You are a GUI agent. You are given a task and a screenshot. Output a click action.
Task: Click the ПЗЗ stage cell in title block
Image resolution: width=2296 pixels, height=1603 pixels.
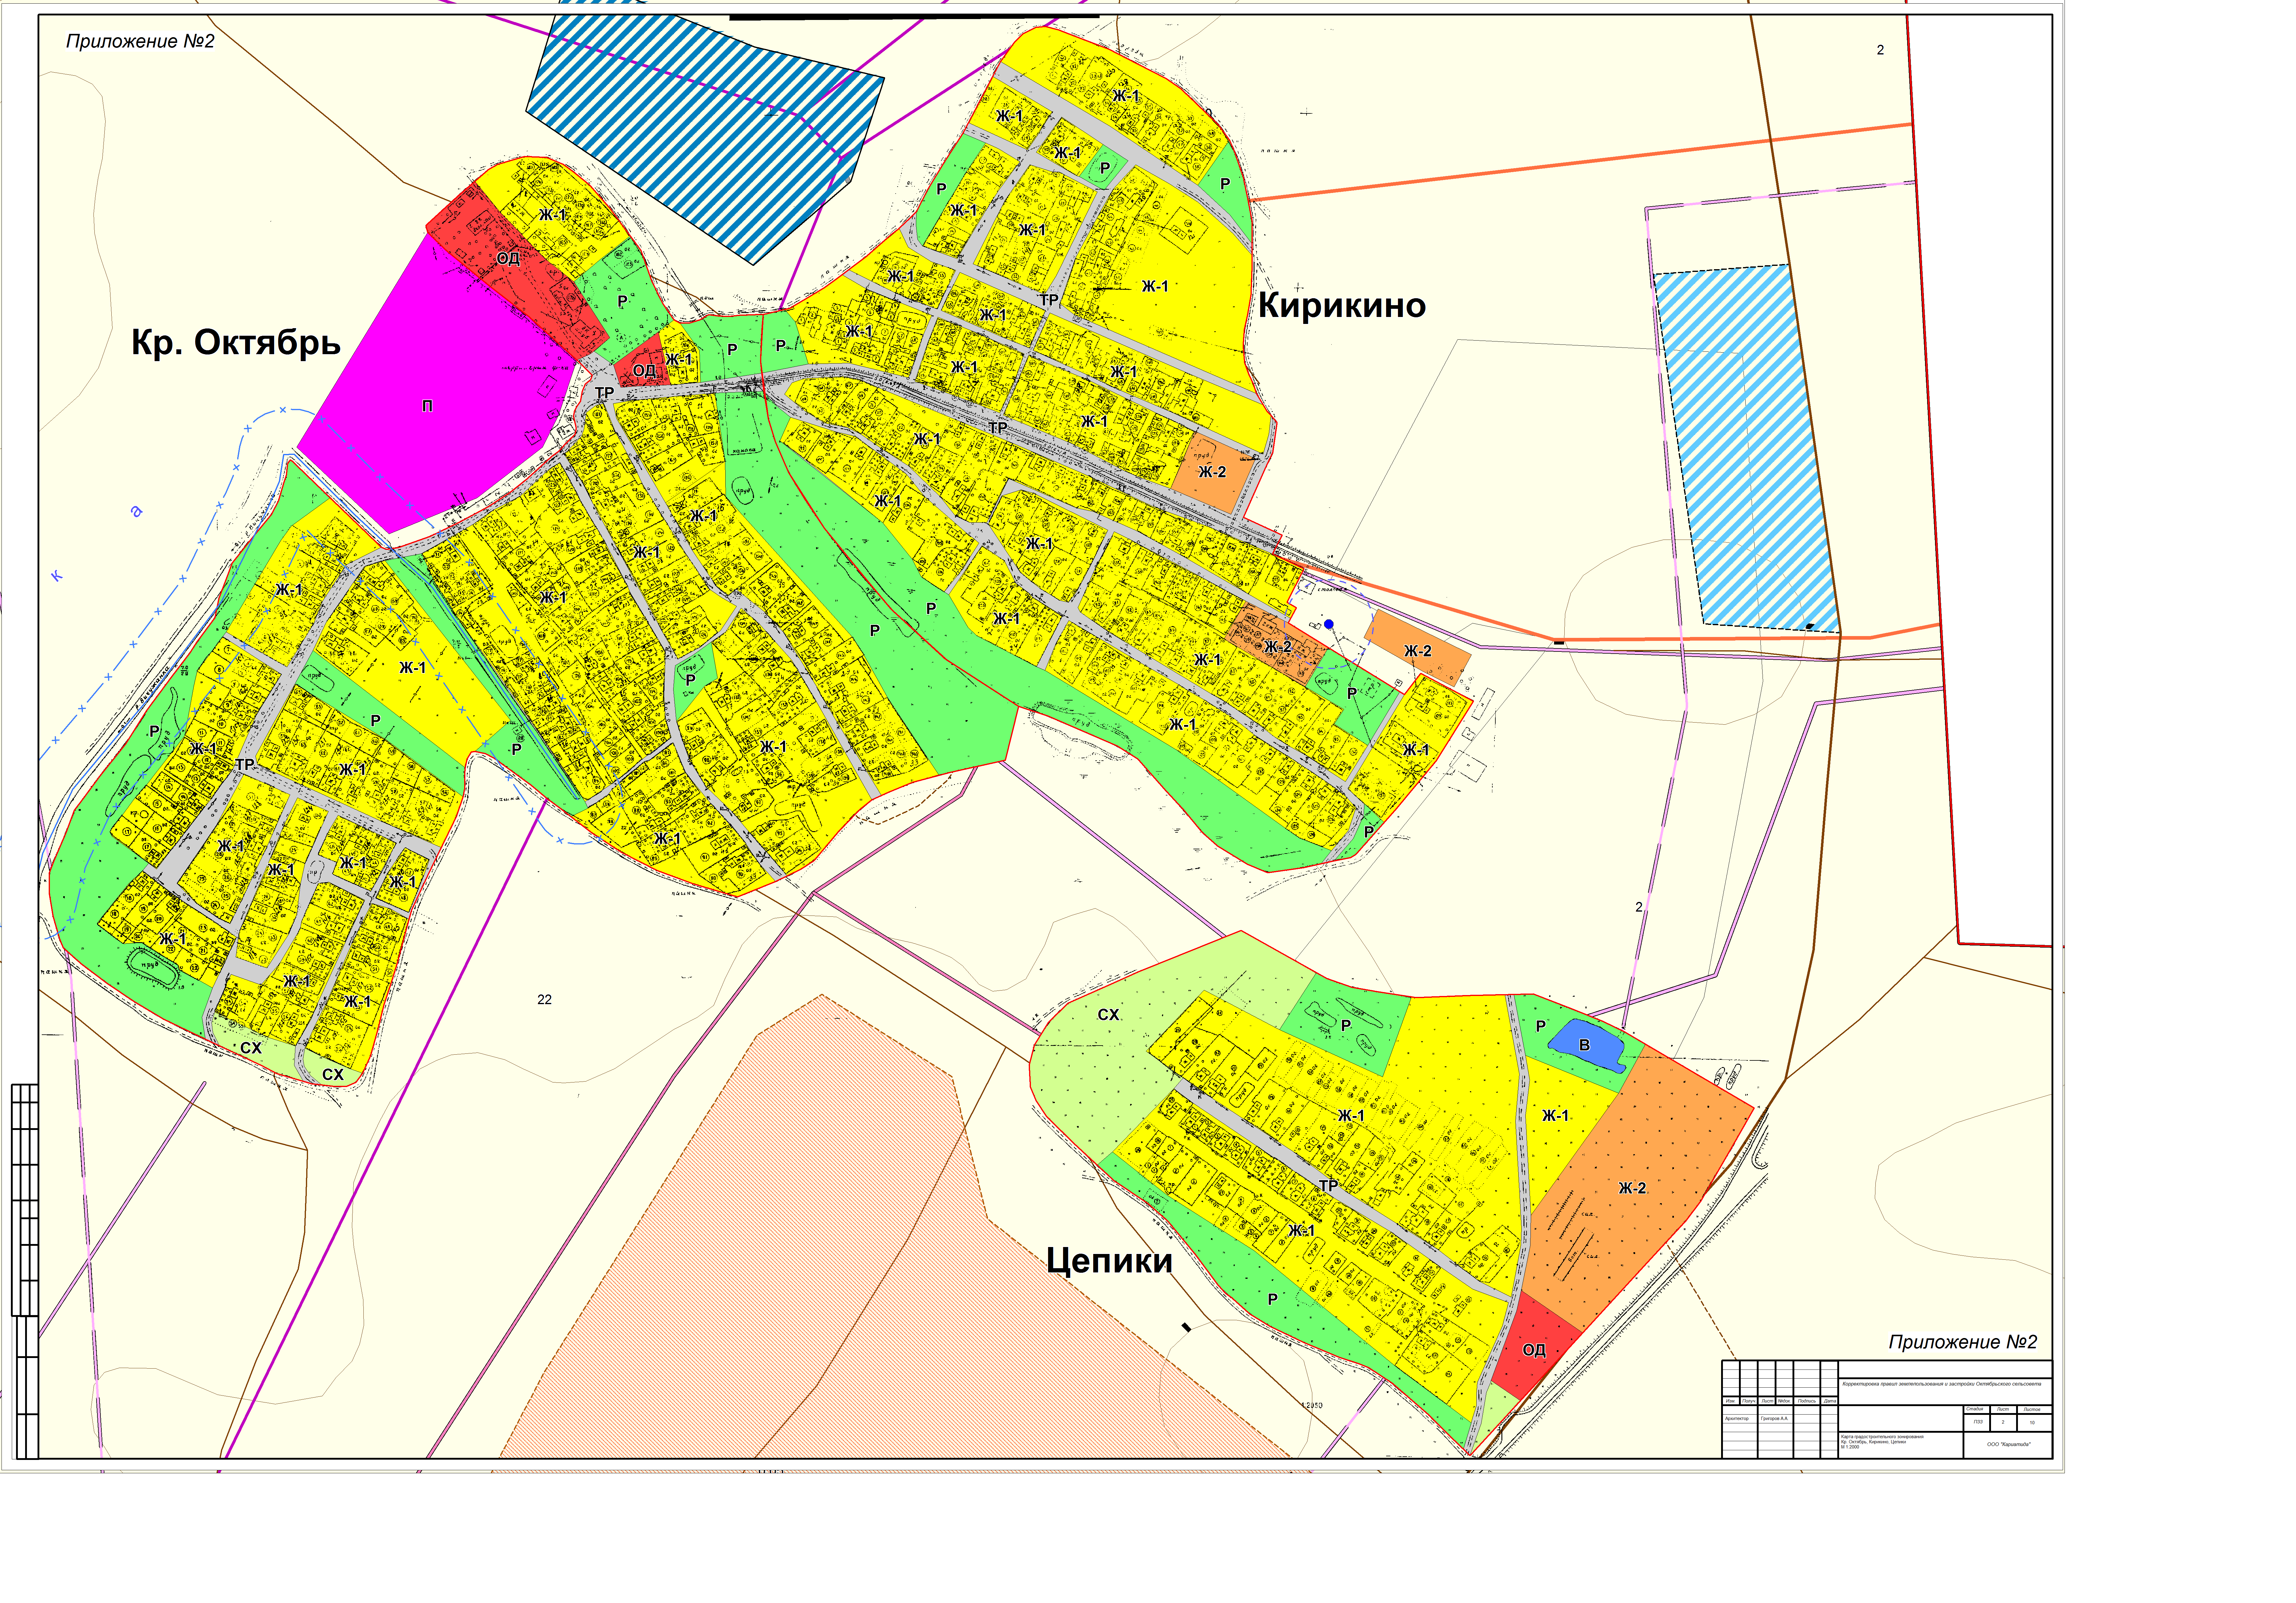tap(1978, 1422)
